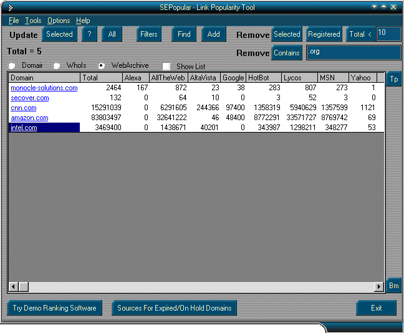Open the amazon.com link

tap(29, 118)
